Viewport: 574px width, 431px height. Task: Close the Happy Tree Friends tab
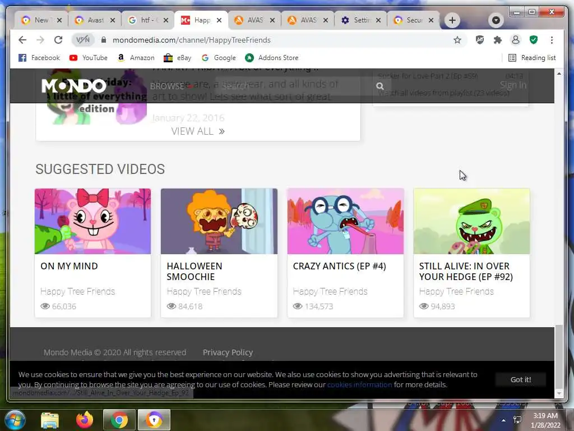219,20
